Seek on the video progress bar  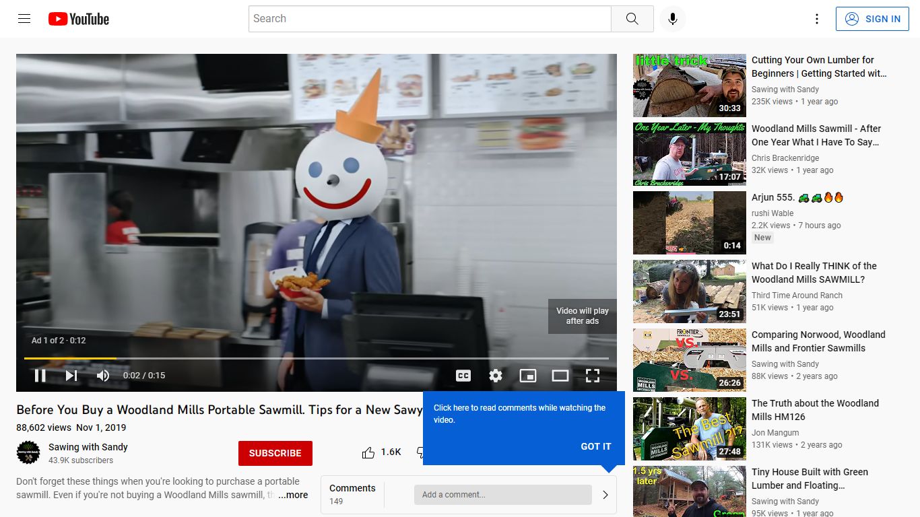pyautogui.click(x=317, y=358)
